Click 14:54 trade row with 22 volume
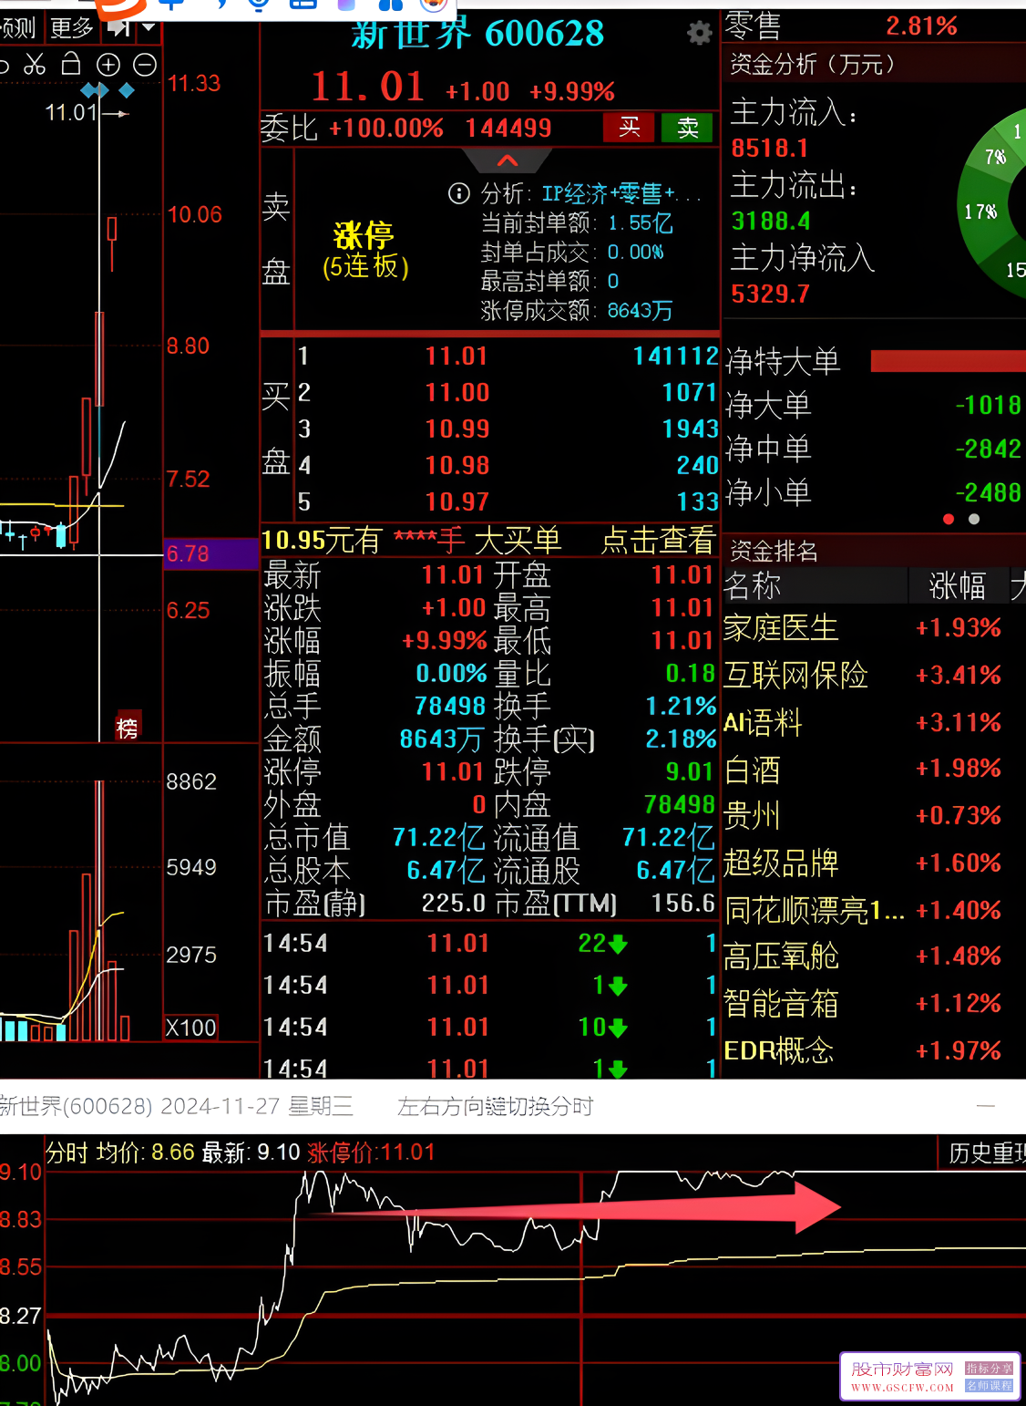 pyautogui.click(x=489, y=944)
